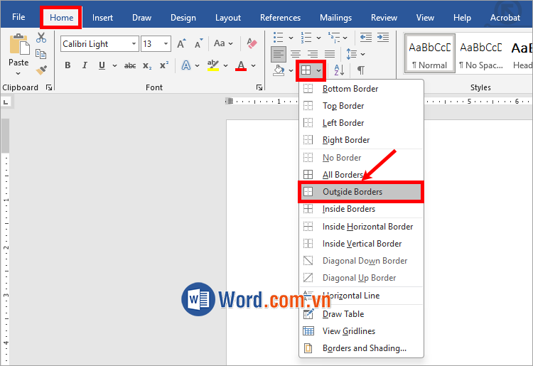Click the Sort A-Z icon
The width and height of the screenshot is (533, 366).
point(339,70)
